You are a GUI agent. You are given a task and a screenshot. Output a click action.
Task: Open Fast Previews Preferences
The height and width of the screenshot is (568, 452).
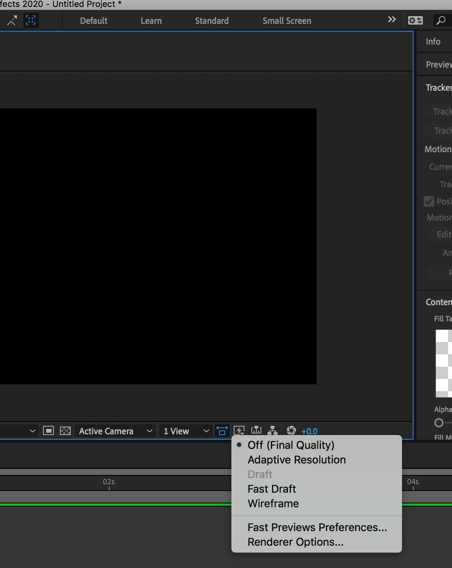pos(317,527)
